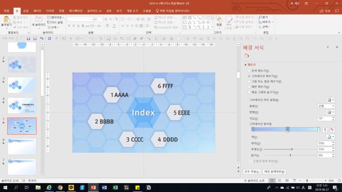
Task: Click the Paste (붙여넣기) clipboard icon
Action: click(x=7, y=20)
